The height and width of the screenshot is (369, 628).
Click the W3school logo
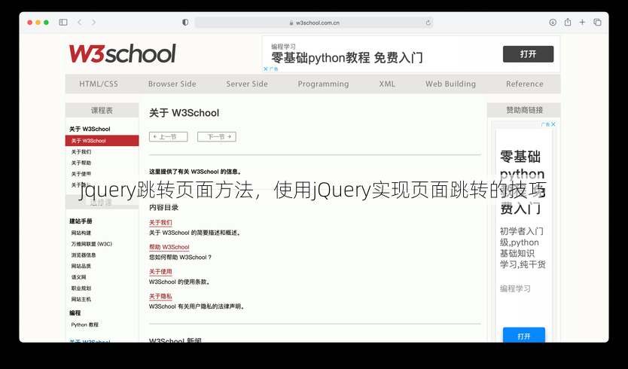[x=122, y=53]
